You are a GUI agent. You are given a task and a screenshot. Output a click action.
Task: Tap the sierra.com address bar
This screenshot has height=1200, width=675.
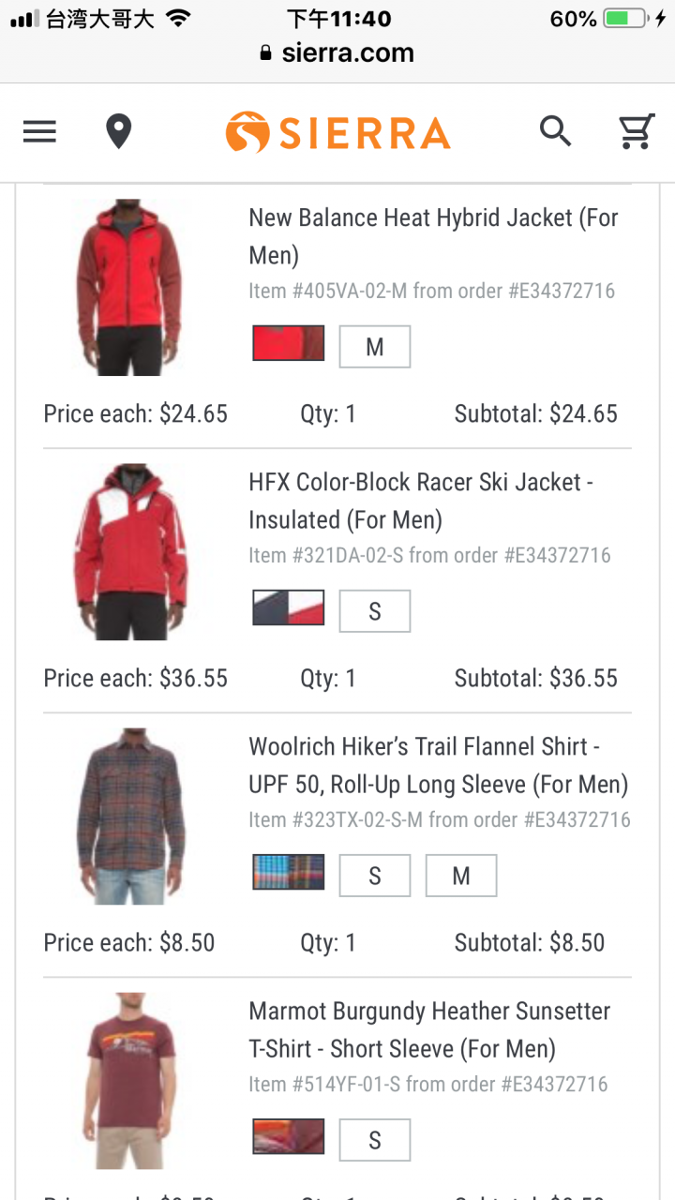click(337, 53)
